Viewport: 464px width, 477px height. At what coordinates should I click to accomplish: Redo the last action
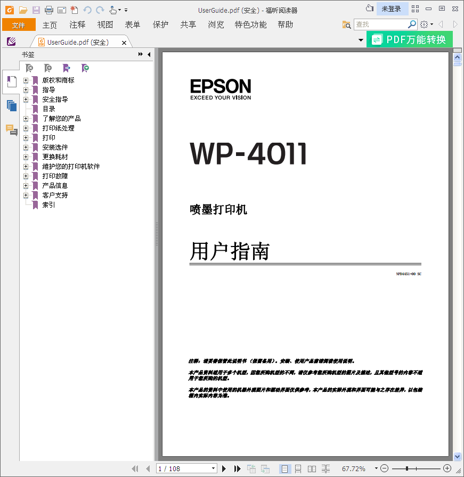click(100, 10)
